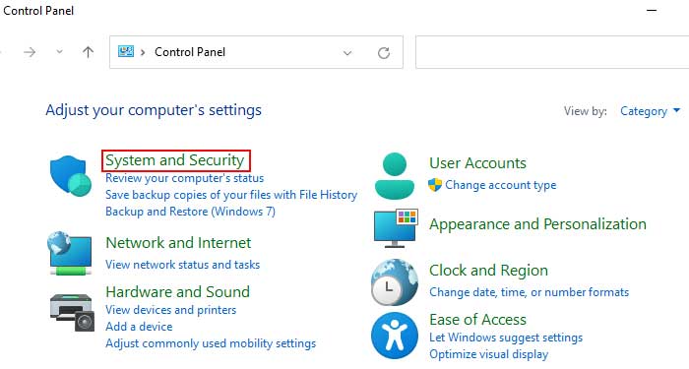Open Backup and Restore (Windows 7)

pyautogui.click(x=190, y=212)
